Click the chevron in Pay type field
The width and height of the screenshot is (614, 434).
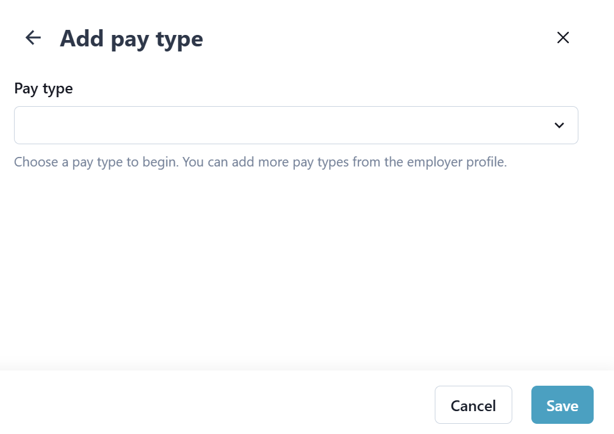(x=559, y=125)
